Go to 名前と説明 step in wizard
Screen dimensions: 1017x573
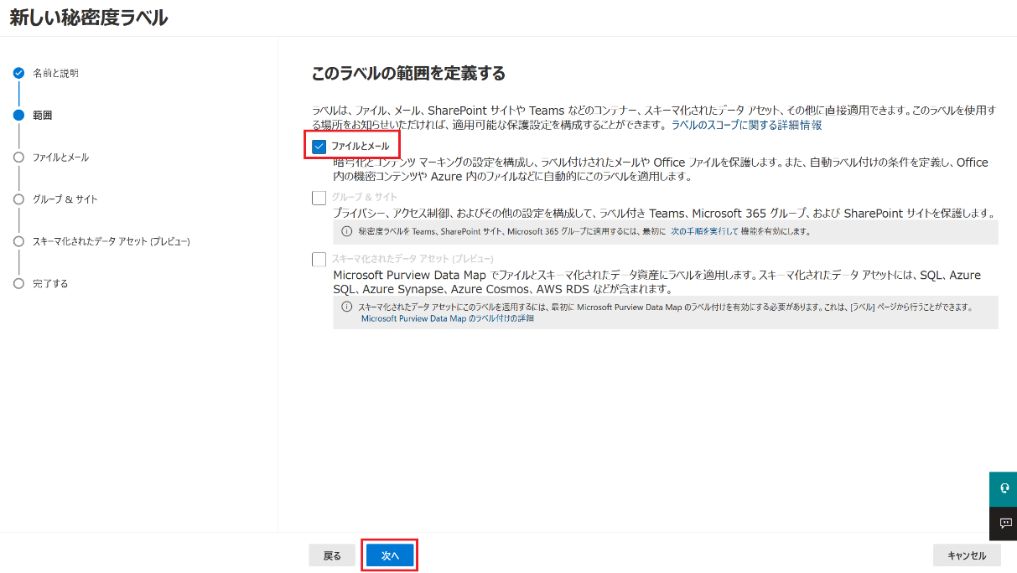coord(55,73)
